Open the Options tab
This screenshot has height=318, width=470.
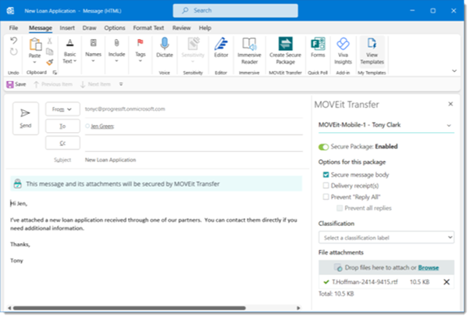[115, 28]
